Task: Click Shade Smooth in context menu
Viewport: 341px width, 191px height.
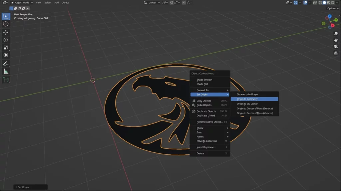Action: click(x=210, y=80)
